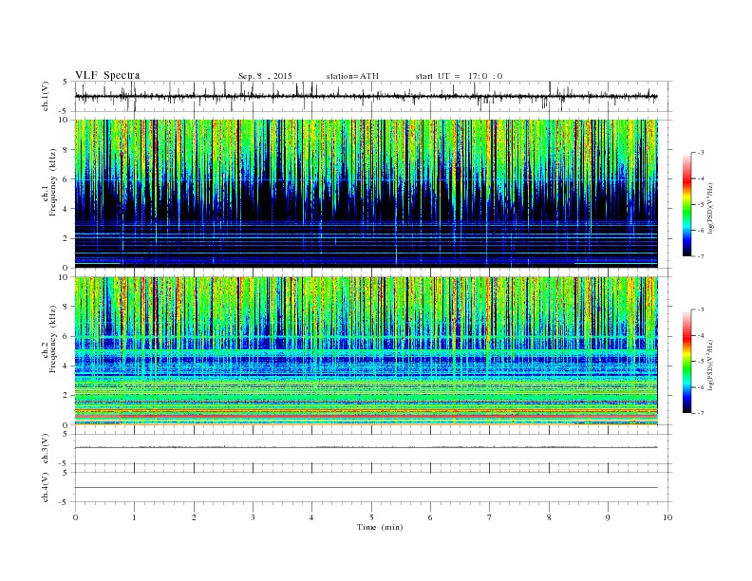Click the ch.2 'log(PSD)(V²/Hz)' colorbar label
This screenshot has width=752, height=581.
[710, 365]
